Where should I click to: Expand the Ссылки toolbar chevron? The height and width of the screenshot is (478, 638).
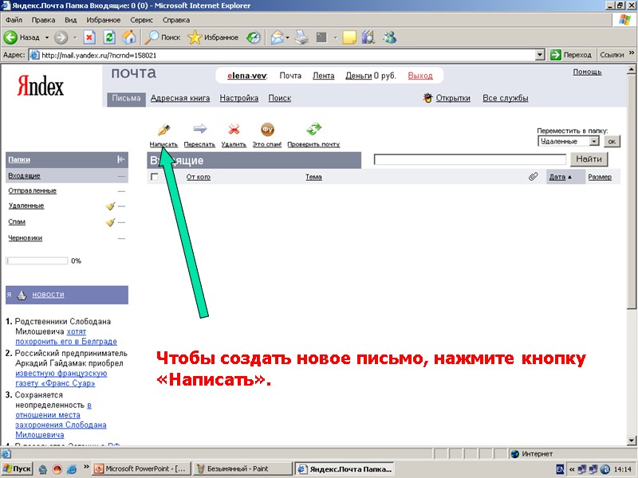[x=632, y=53]
